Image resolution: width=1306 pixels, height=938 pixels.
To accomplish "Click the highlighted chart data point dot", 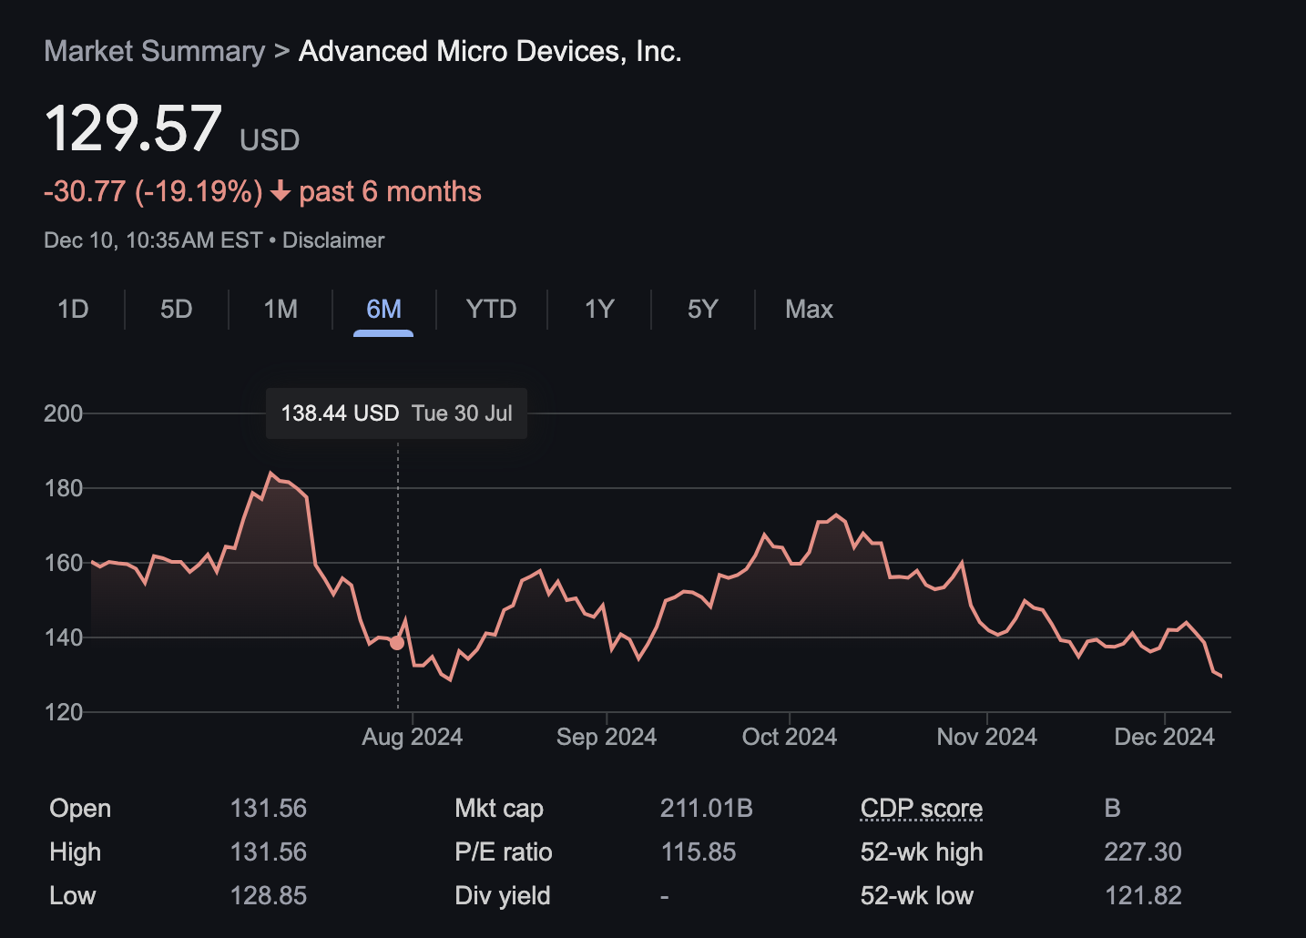I will [397, 643].
